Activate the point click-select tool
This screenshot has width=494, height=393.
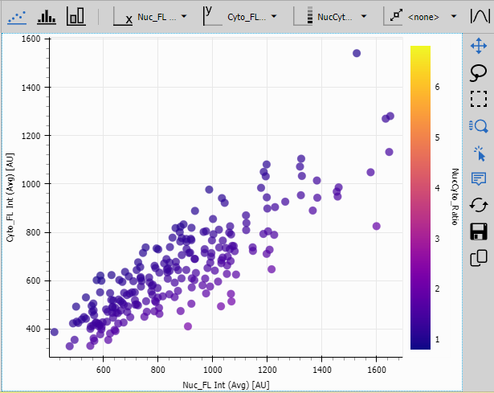(480, 154)
